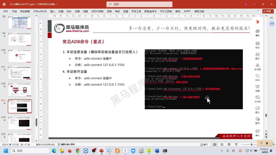Click the Windows taskbar search field
The width and height of the screenshot is (276, 155).
coord(30,151)
